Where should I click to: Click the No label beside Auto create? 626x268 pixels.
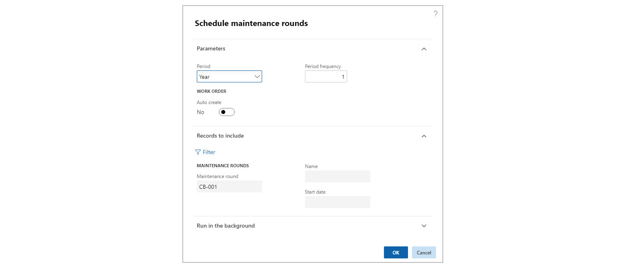(x=200, y=112)
